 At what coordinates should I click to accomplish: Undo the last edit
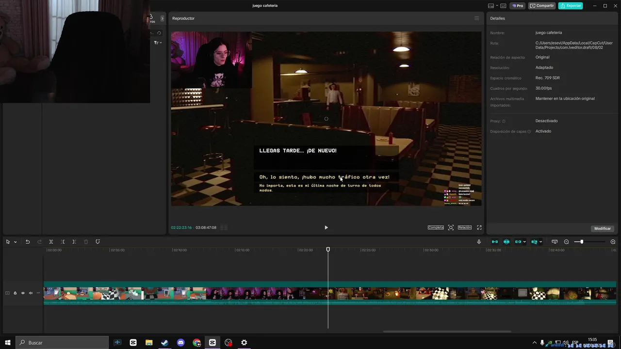28,241
